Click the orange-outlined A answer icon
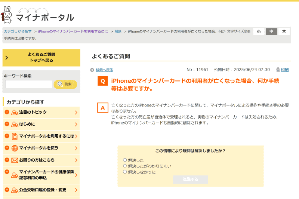 (x=103, y=108)
